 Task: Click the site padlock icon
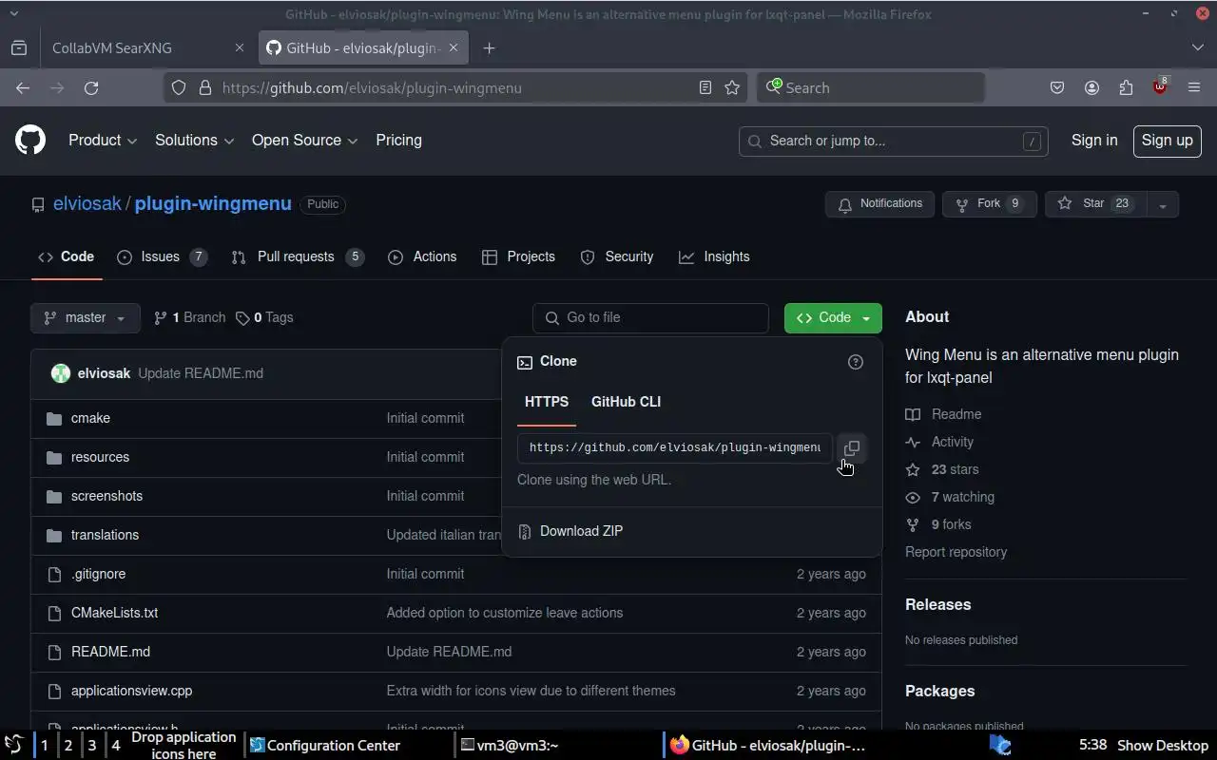click(x=204, y=87)
